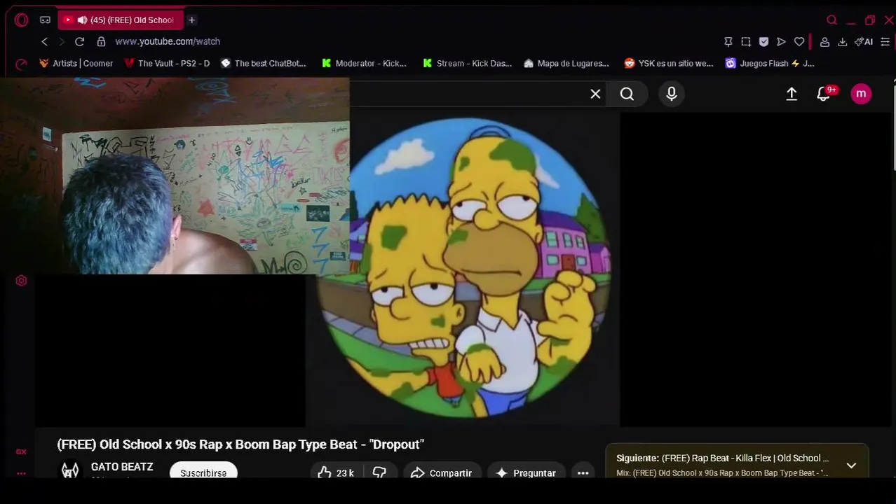Click the webcam overlay video

[x=175, y=176]
